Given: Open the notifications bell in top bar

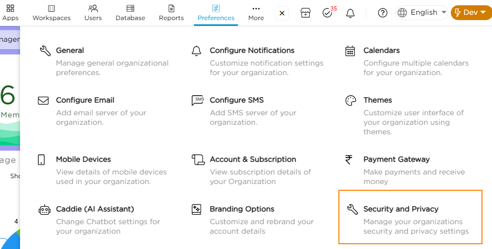Looking at the screenshot, I should (350, 13).
